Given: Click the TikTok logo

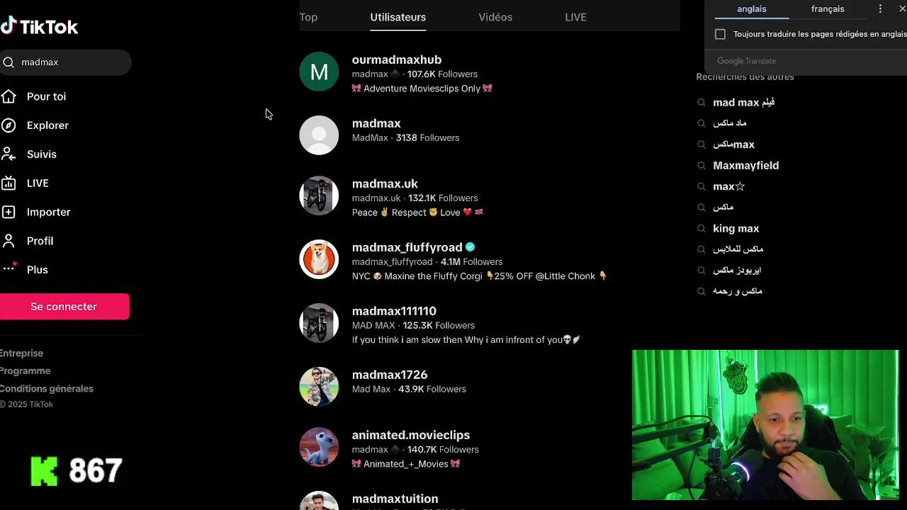Looking at the screenshot, I should coord(39,27).
